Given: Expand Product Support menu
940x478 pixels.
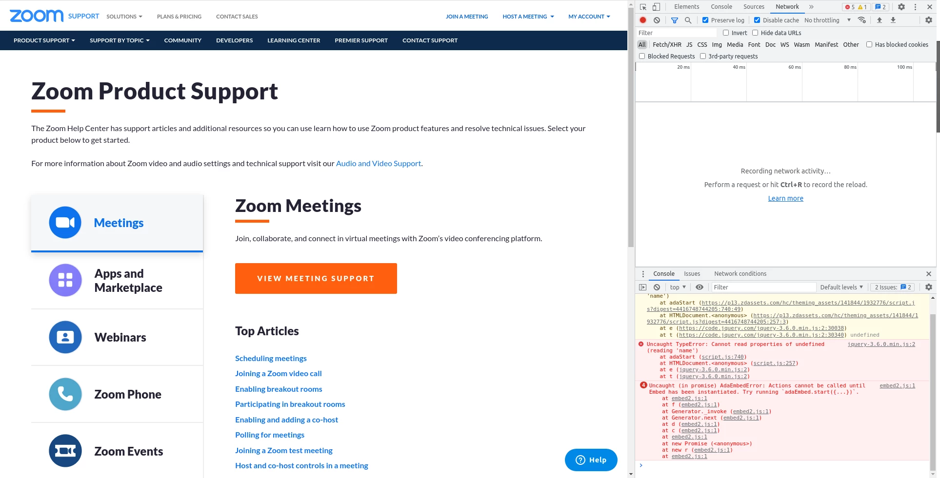Looking at the screenshot, I should 44,40.
